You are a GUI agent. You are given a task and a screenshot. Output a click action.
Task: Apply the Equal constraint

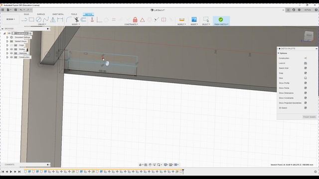pyautogui.click(x=114, y=19)
